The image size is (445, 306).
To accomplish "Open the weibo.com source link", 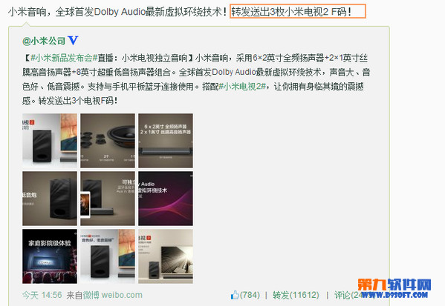I will coord(122,295).
